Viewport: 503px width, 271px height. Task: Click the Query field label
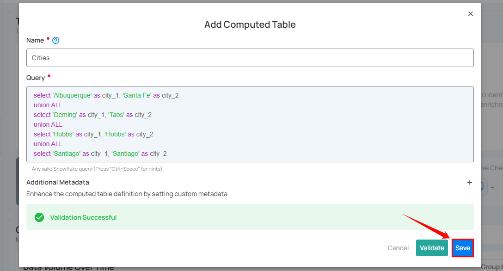(36, 78)
